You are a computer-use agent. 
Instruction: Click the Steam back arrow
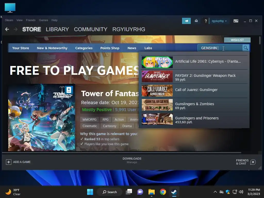tap(7, 29)
